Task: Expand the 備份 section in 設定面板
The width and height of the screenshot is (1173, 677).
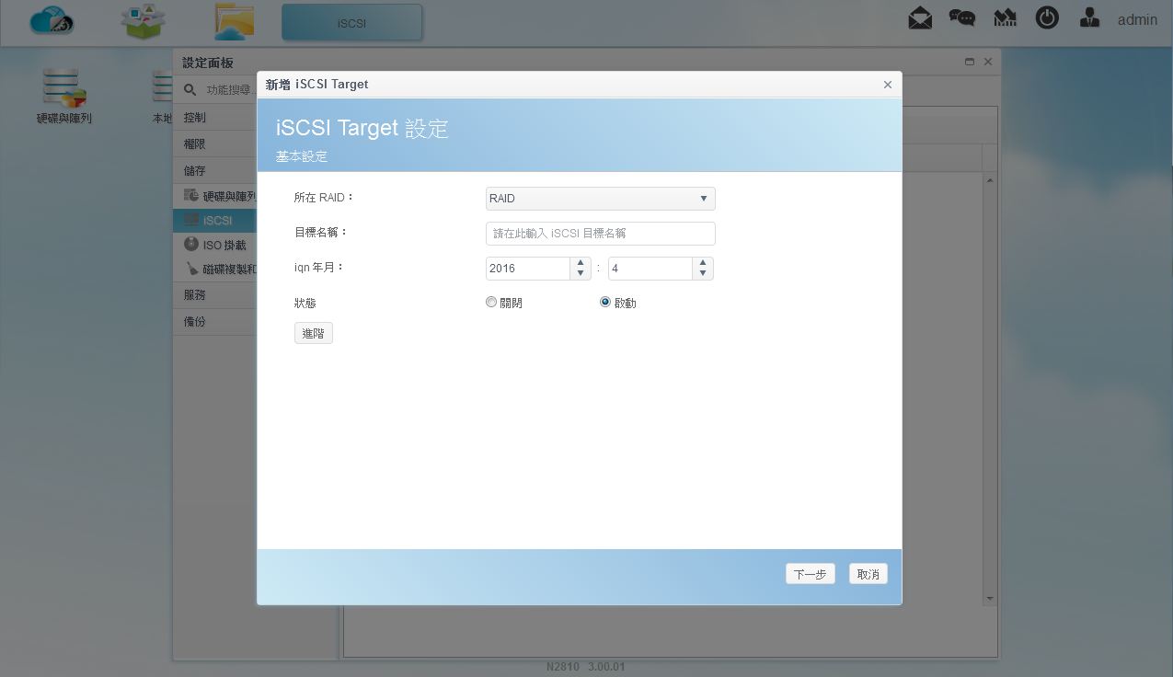Action: click(215, 322)
